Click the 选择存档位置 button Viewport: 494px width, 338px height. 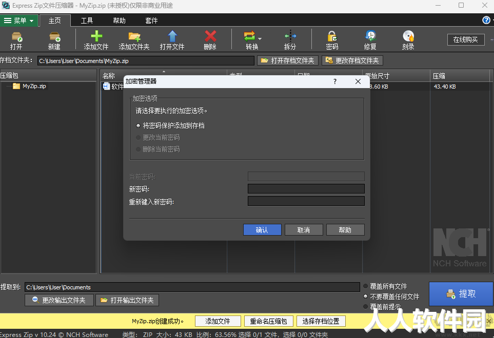point(321,321)
